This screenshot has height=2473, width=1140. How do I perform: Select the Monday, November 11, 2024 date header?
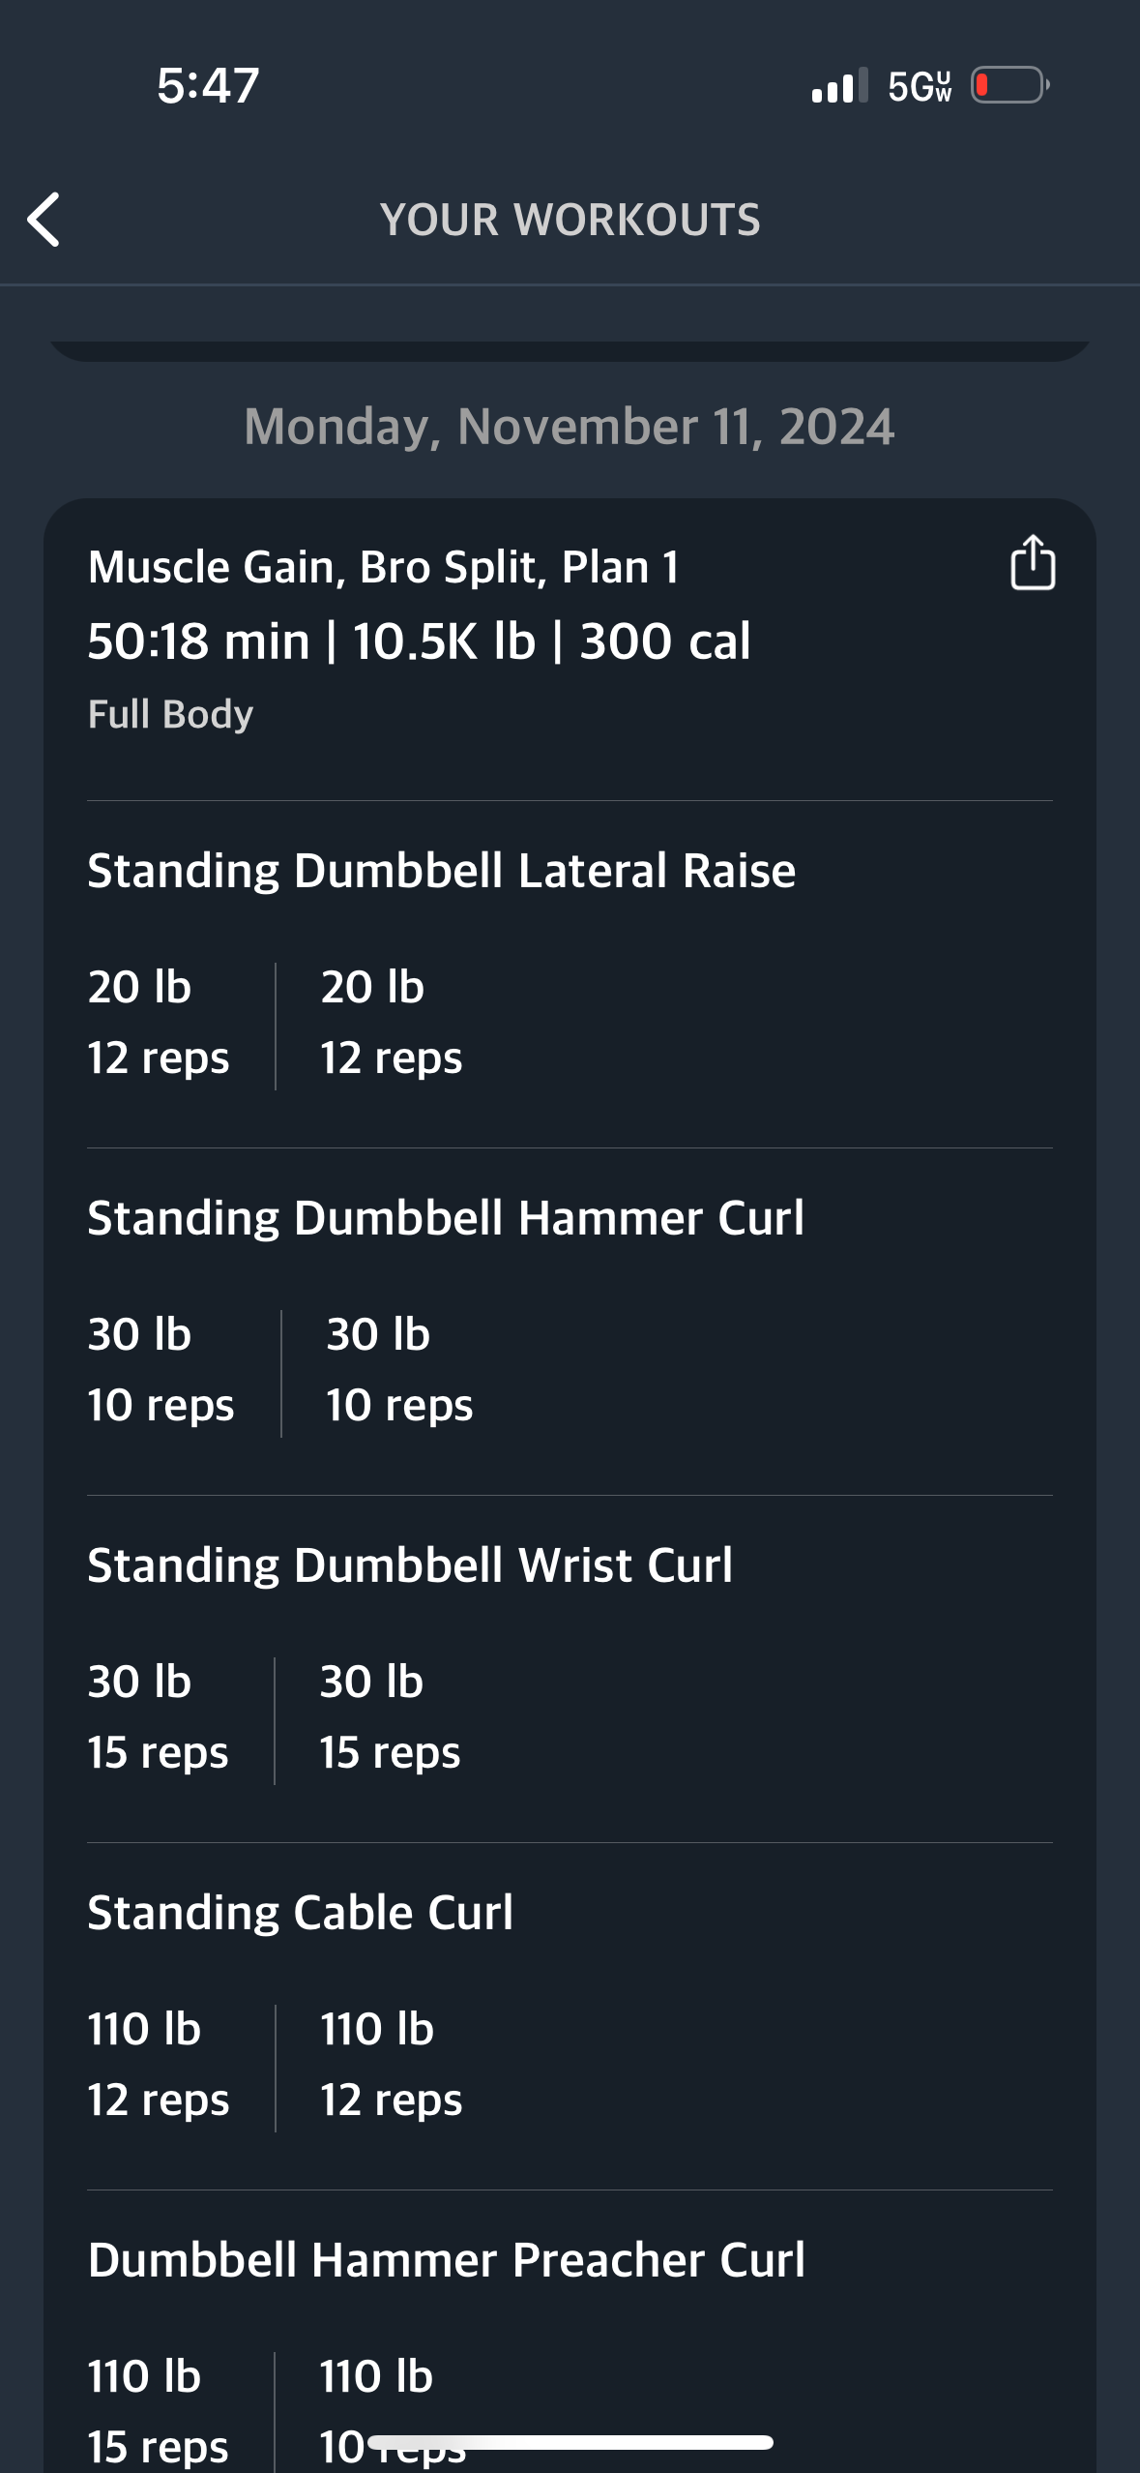(x=570, y=427)
